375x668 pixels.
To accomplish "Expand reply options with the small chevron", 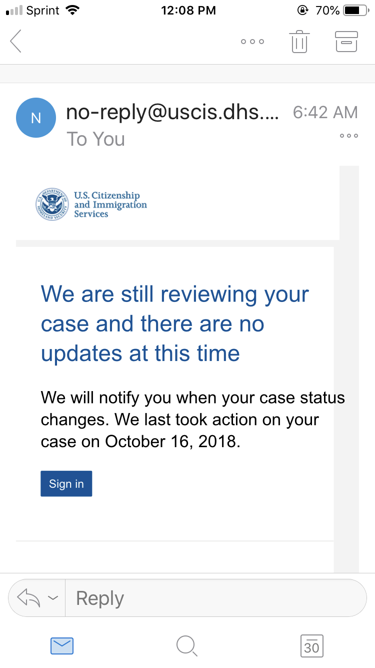I will pyautogui.click(x=53, y=598).
